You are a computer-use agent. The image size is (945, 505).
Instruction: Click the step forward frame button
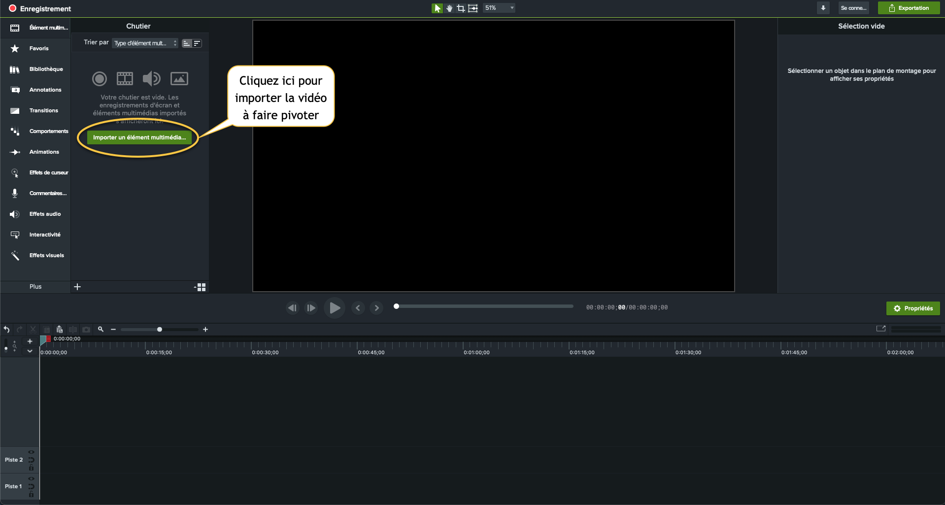[x=311, y=308]
